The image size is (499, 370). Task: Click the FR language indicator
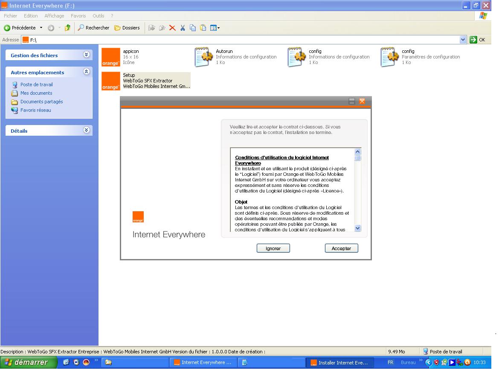[x=391, y=363]
